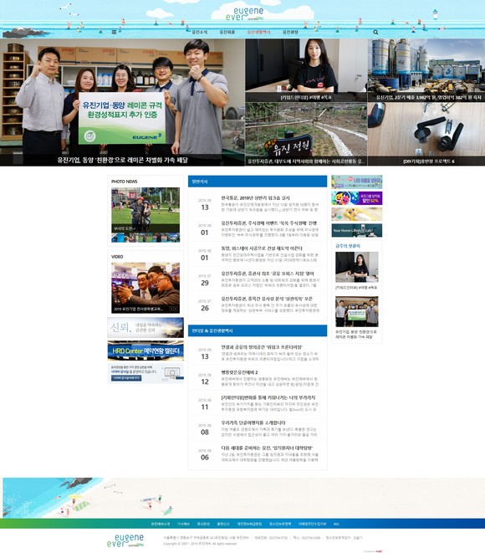The height and width of the screenshot is (553, 485).
Task: Open the Your Home Lifestyle Lab banner
Action: pos(357,230)
